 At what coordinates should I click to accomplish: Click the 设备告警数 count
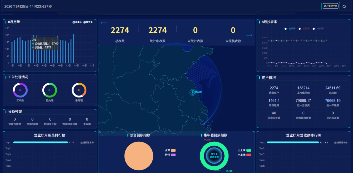pos(15,119)
